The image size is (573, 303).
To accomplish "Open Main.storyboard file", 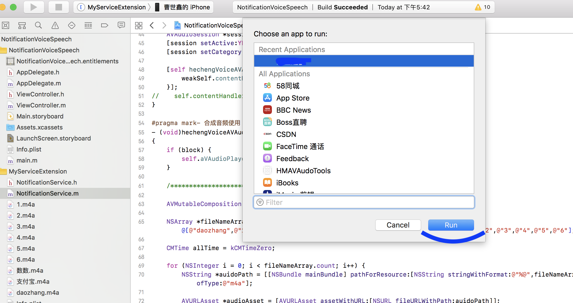I will (x=40, y=116).
